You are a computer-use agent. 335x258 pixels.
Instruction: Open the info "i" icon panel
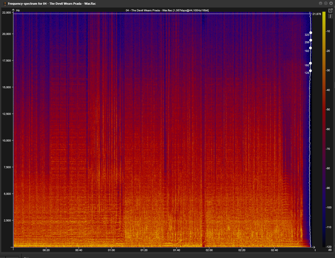point(331,16)
